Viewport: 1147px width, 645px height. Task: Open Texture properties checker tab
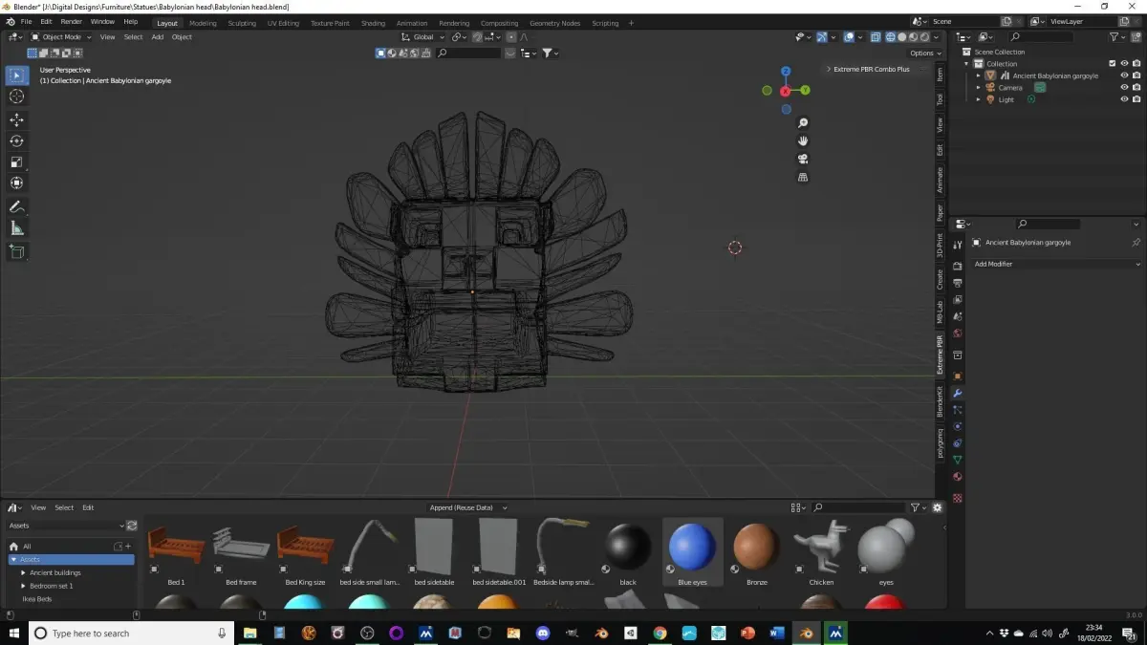pyautogui.click(x=957, y=498)
